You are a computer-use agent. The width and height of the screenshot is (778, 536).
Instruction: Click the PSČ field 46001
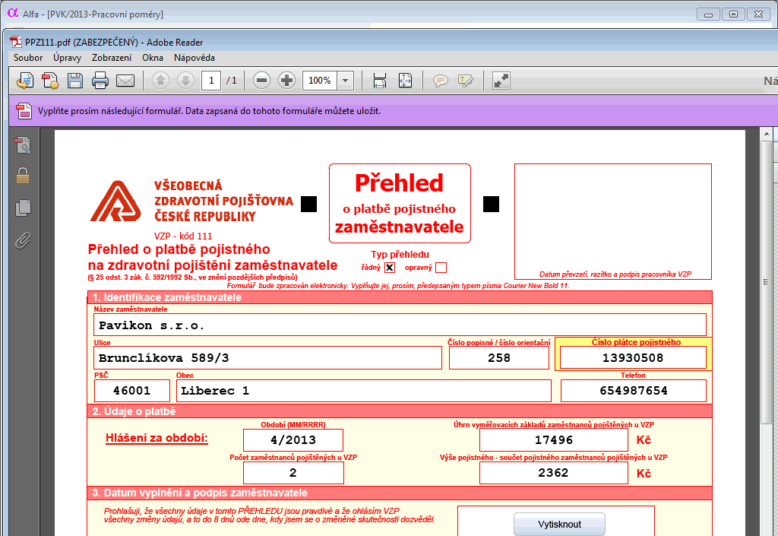[132, 391]
